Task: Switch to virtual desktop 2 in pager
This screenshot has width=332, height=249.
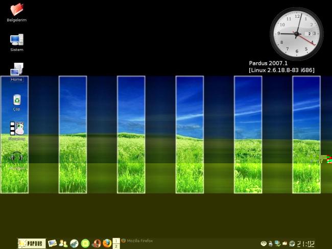Action: click(116, 246)
